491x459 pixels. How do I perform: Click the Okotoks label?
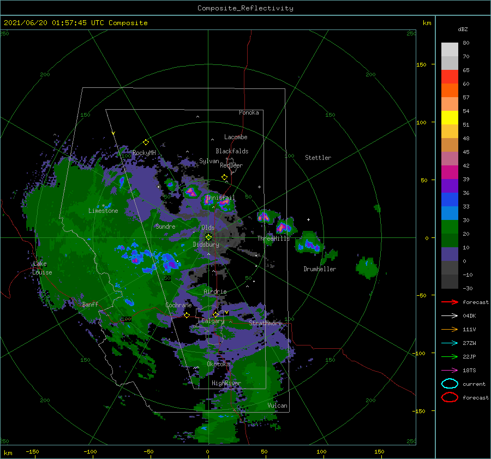pyautogui.click(x=218, y=364)
